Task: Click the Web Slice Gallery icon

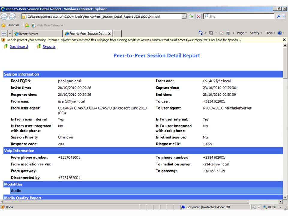Action: point(33,25)
